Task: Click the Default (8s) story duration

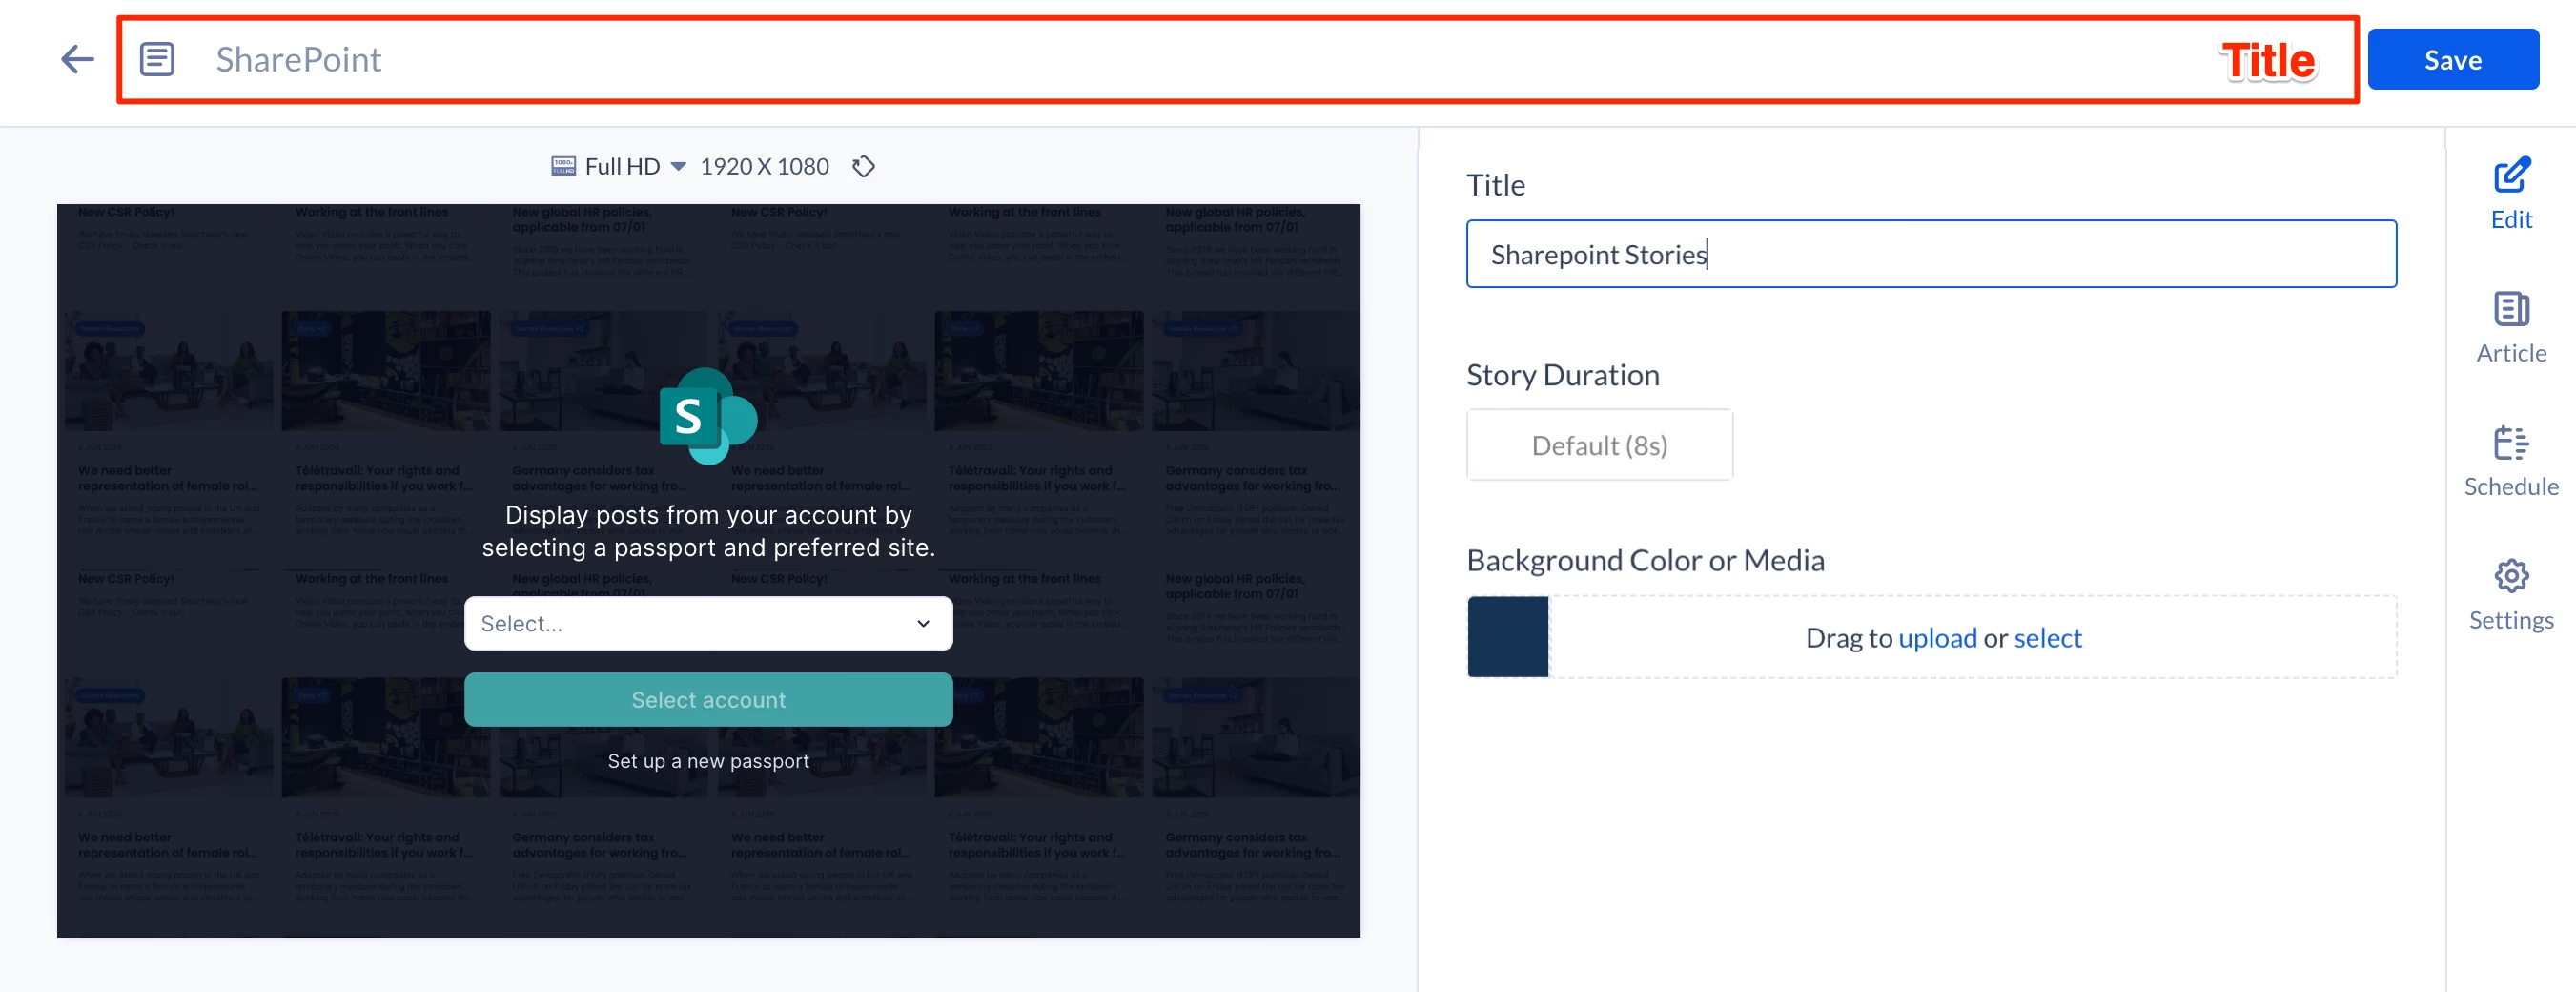Action: click(x=1599, y=445)
